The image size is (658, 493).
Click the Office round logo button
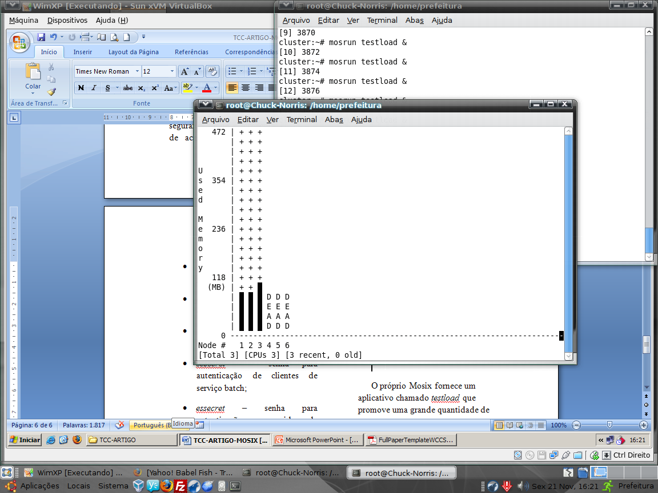coord(19,43)
